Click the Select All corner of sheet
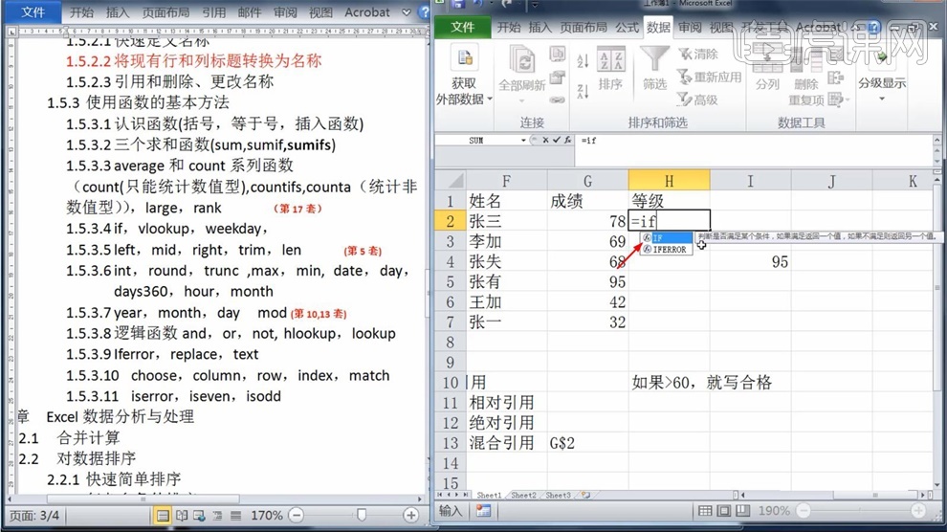The width and height of the screenshot is (947, 532). (450, 181)
